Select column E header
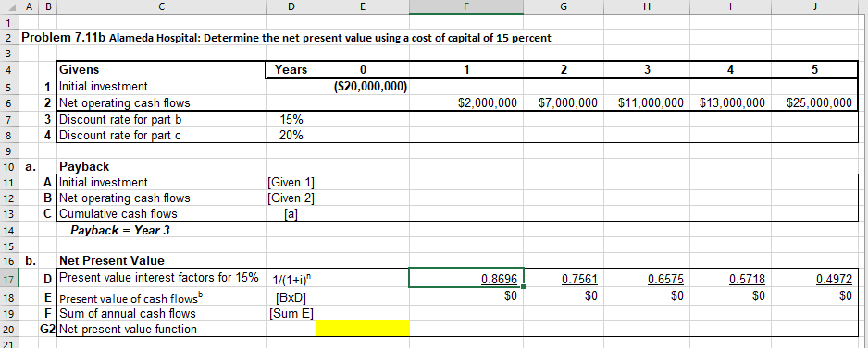Viewport: 868px width, 348px height. pyautogui.click(x=362, y=6)
